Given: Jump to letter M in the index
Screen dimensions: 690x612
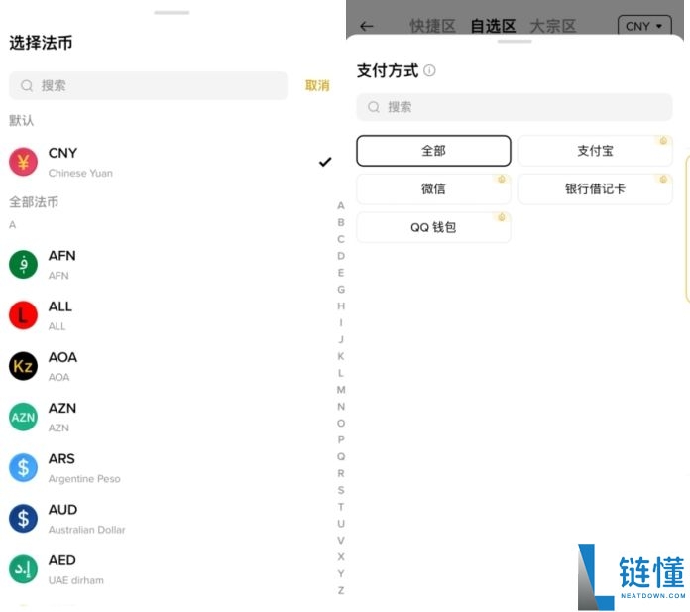Looking at the screenshot, I should click(x=341, y=390).
